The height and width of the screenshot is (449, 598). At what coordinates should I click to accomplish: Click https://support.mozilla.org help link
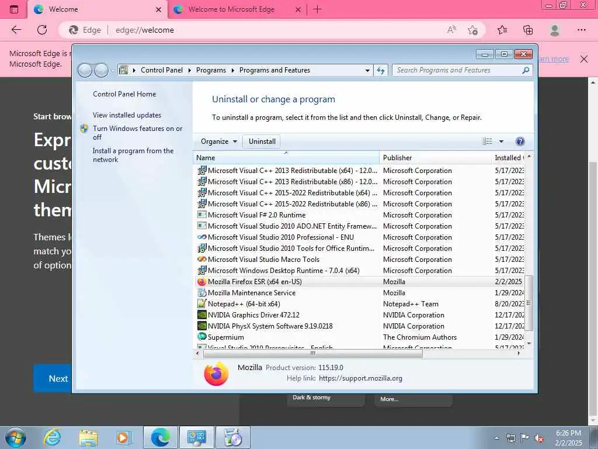[360, 378]
